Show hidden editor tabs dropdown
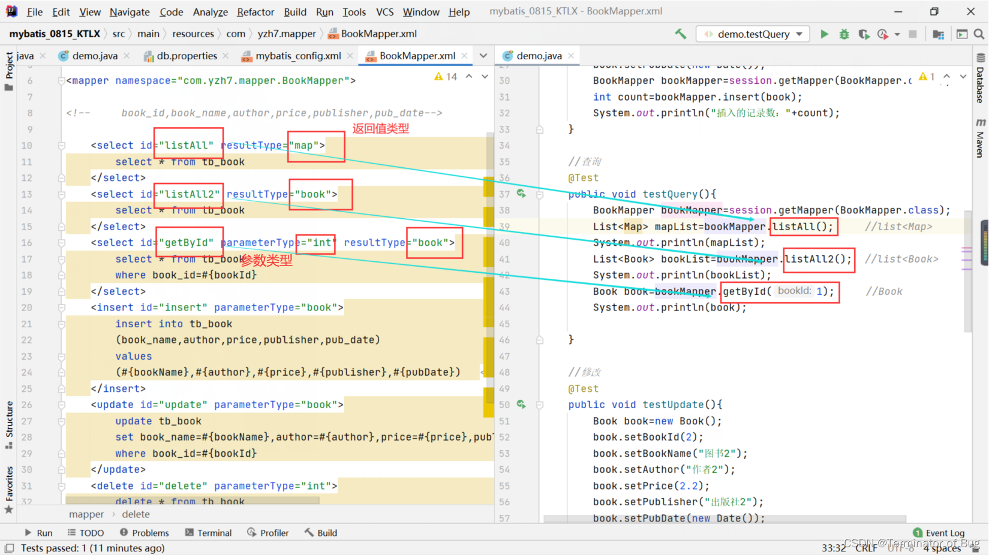The width and height of the screenshot is (989, 555). click(x=483, y=56)
